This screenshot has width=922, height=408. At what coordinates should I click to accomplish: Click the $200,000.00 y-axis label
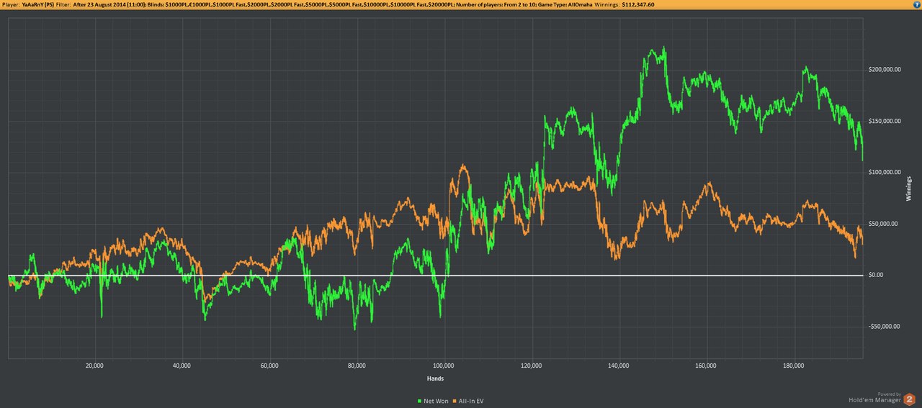(x=885, y=69)
